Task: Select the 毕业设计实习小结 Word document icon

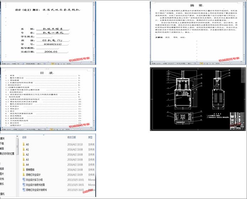Action: (x=24, y=179)
